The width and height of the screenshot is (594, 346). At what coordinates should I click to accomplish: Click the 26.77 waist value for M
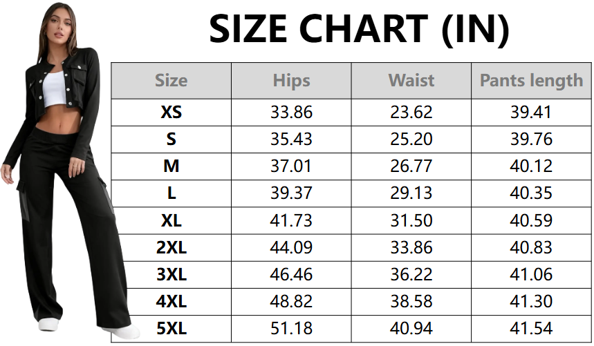[411, 166]
